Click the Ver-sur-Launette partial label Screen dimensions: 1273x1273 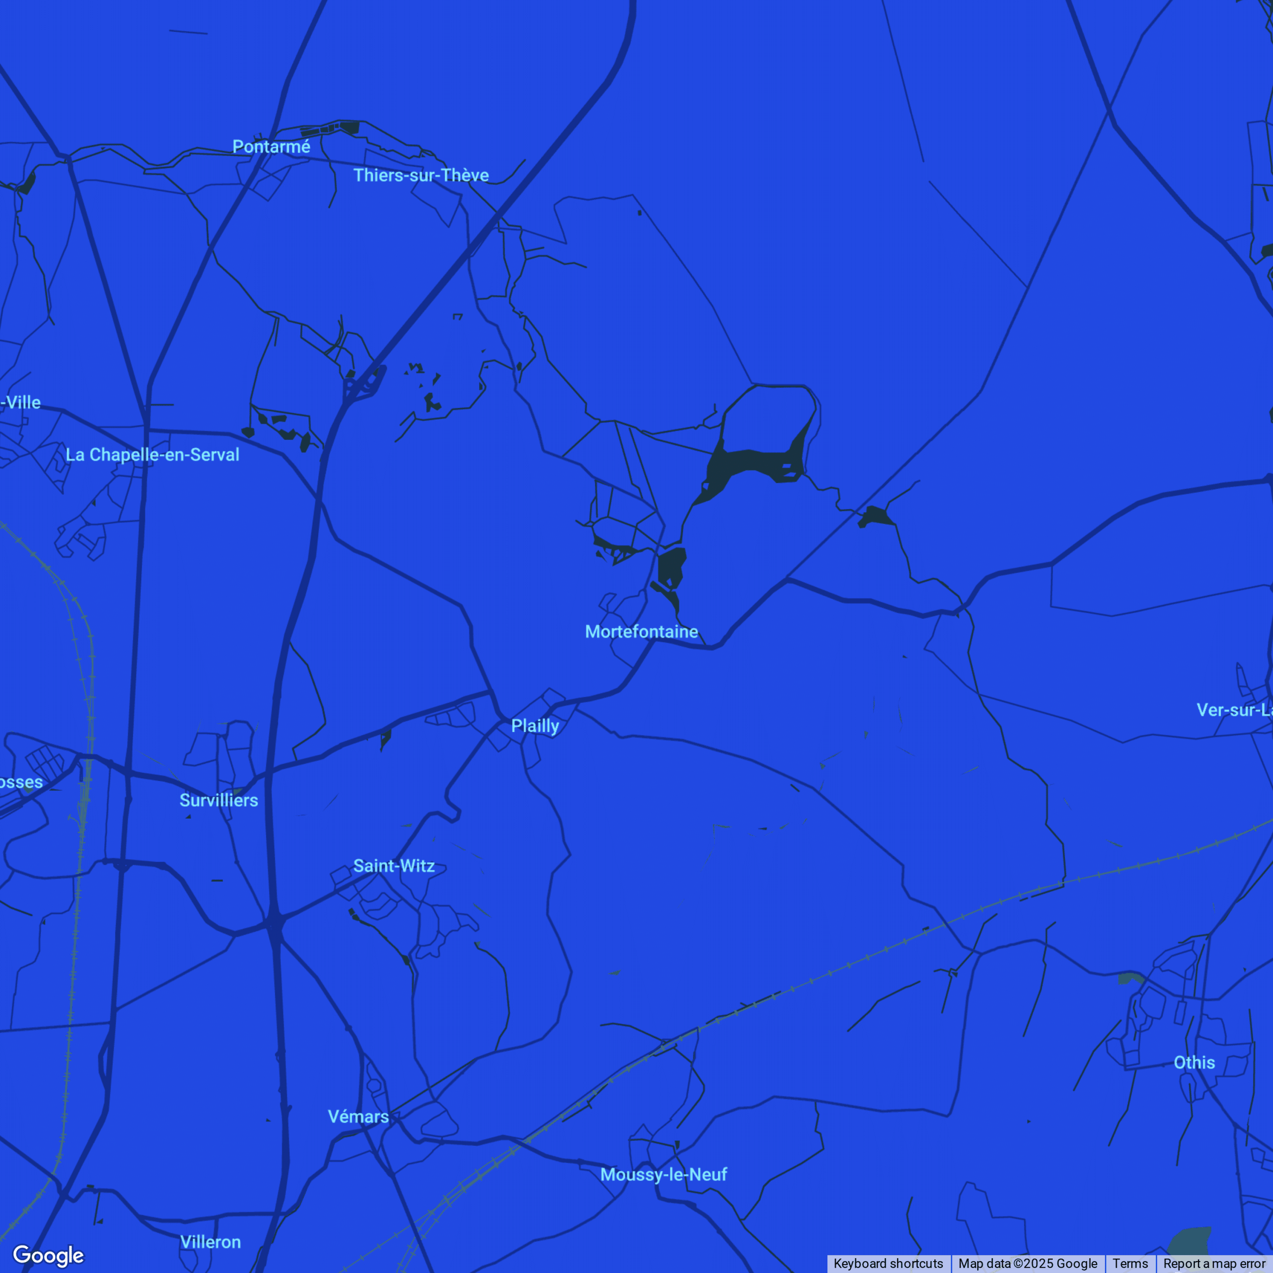coord(1234,710)
